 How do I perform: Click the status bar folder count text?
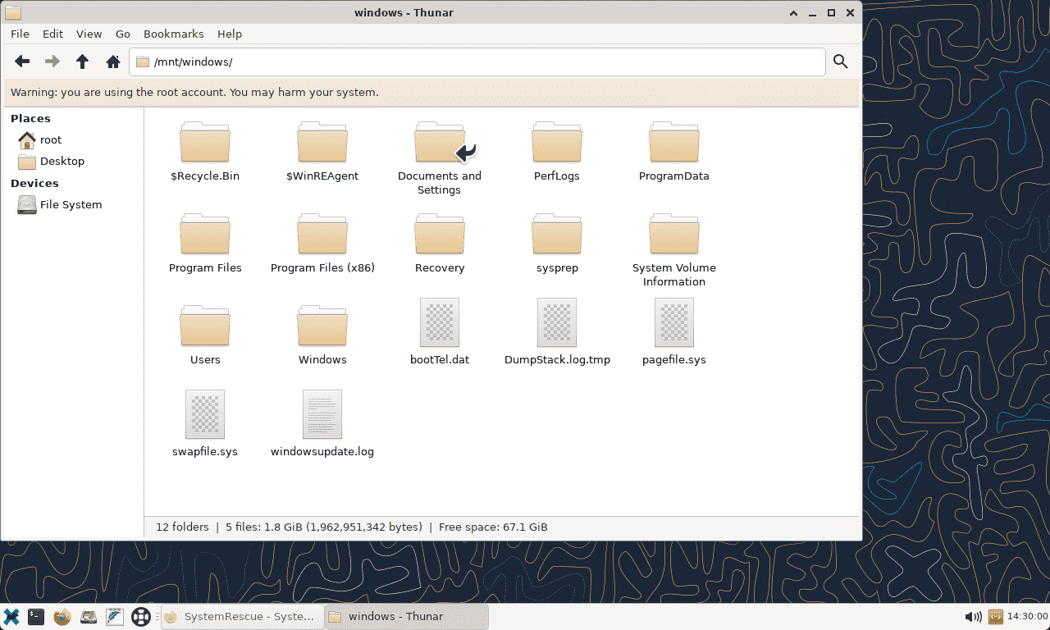tap(182, 527)
